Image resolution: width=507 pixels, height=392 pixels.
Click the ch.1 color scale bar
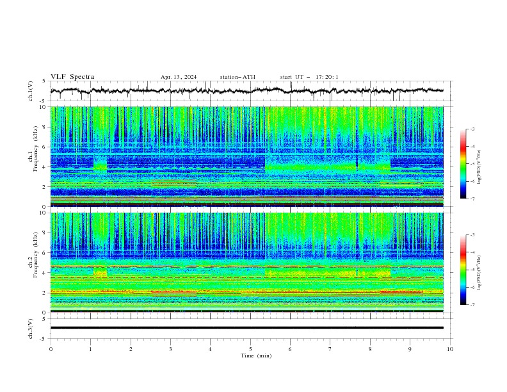tap(463, 164)
